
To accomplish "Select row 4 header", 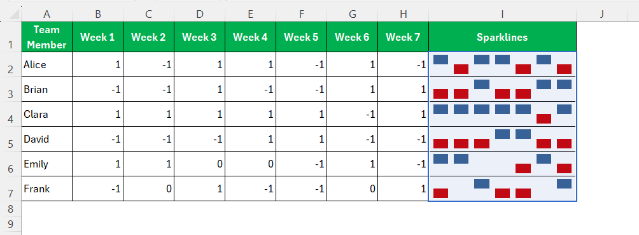I will pyautogui.click(x=11, y=118).
